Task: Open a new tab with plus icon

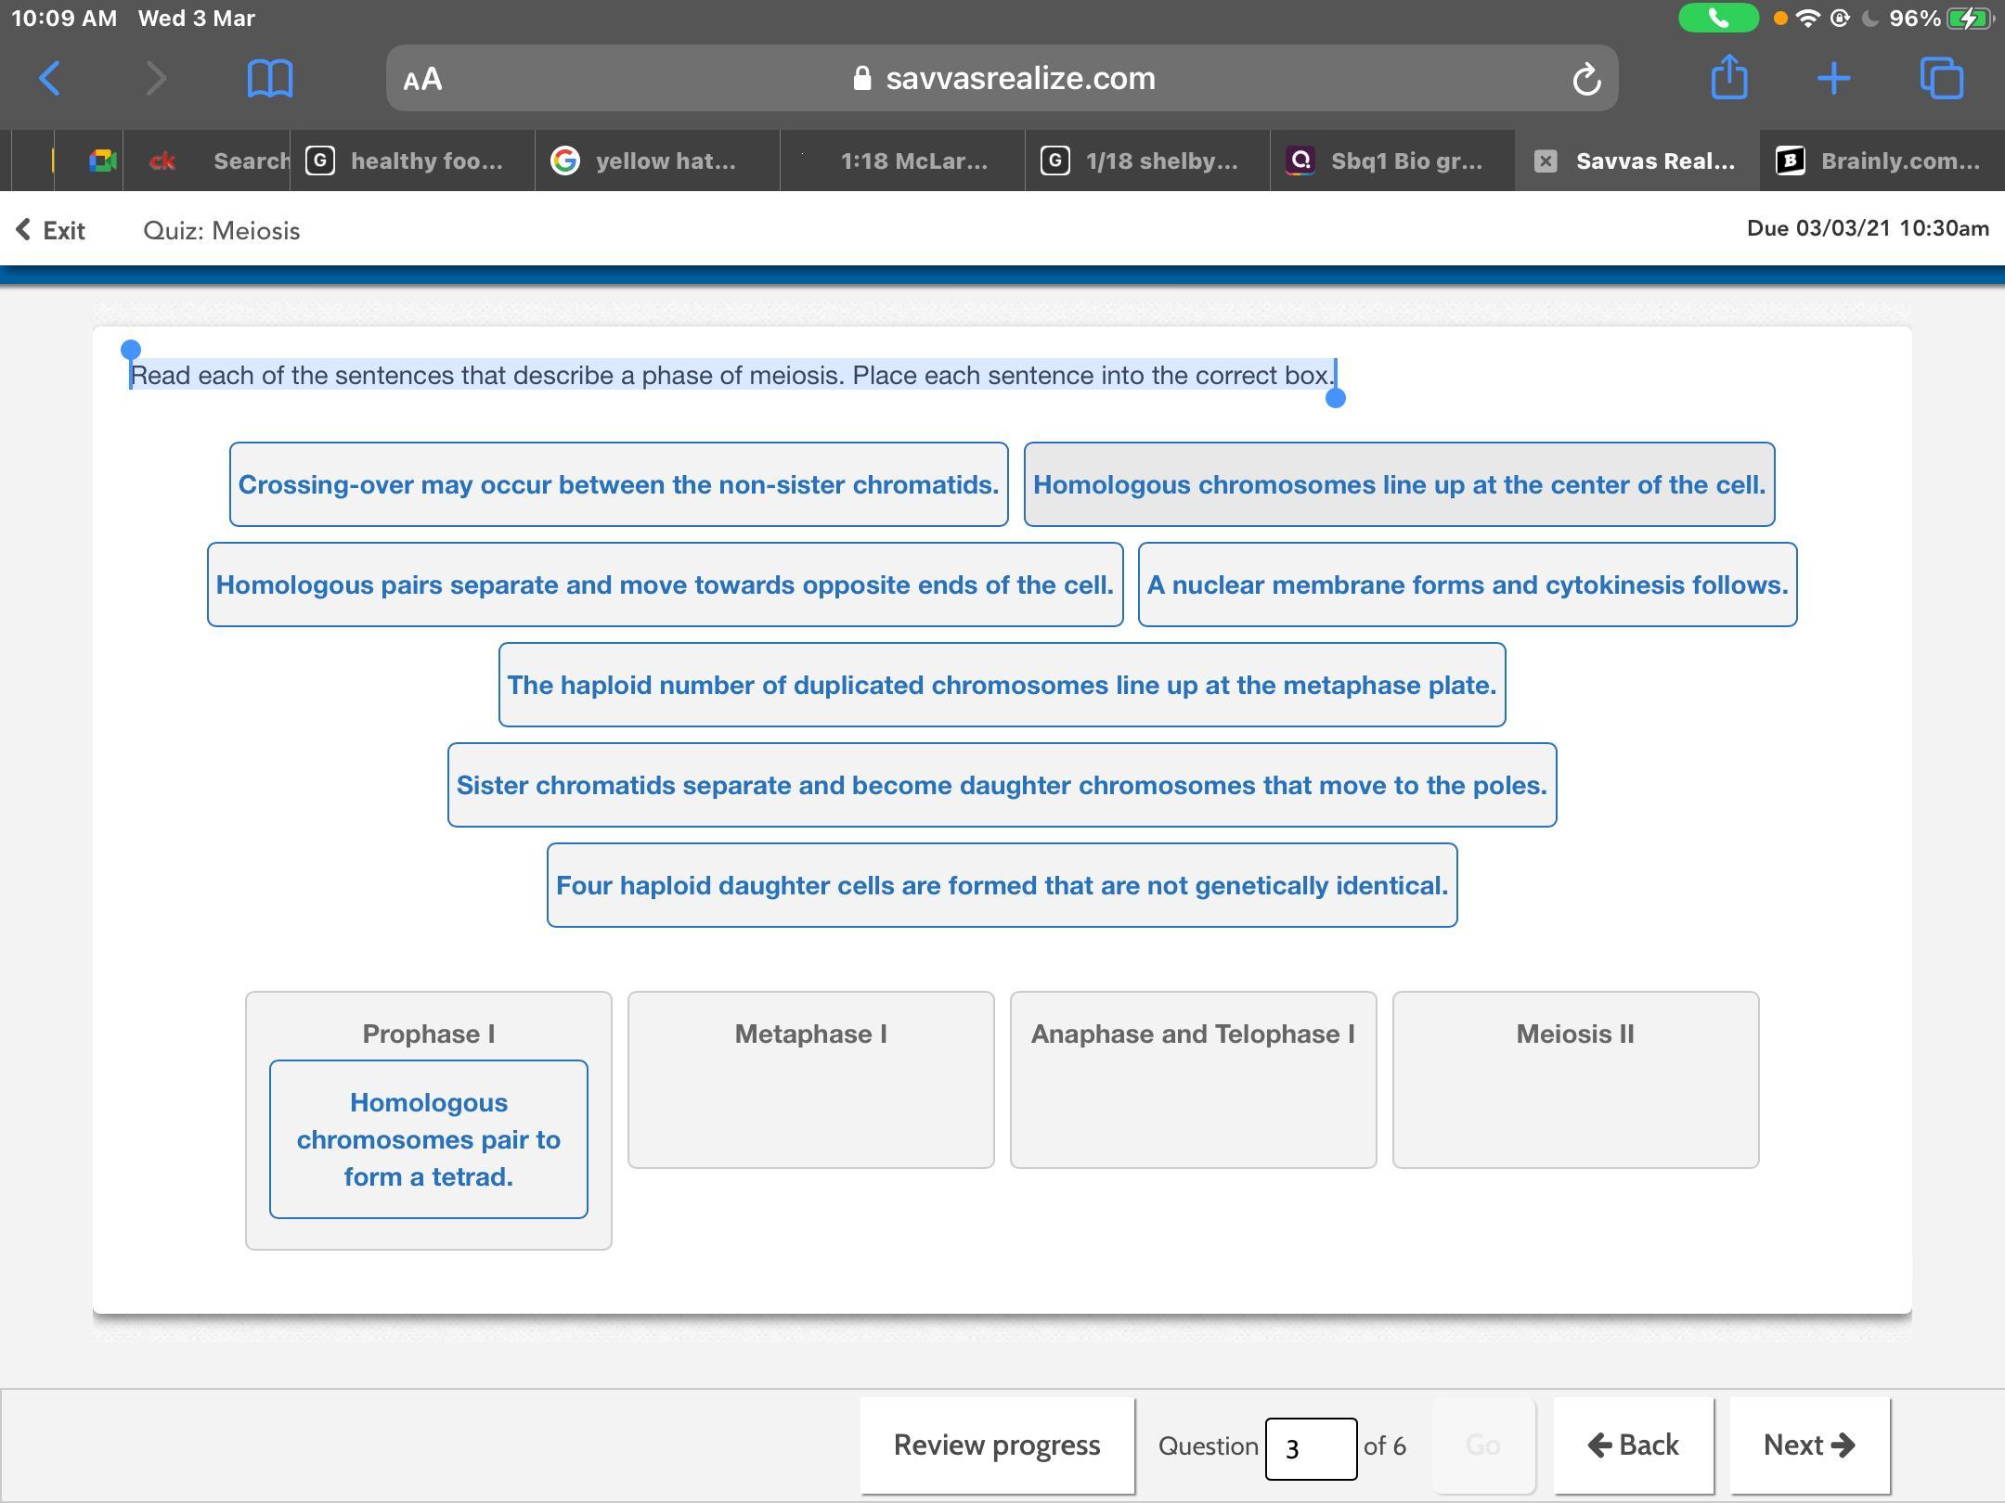Action: click(1833, 79)
